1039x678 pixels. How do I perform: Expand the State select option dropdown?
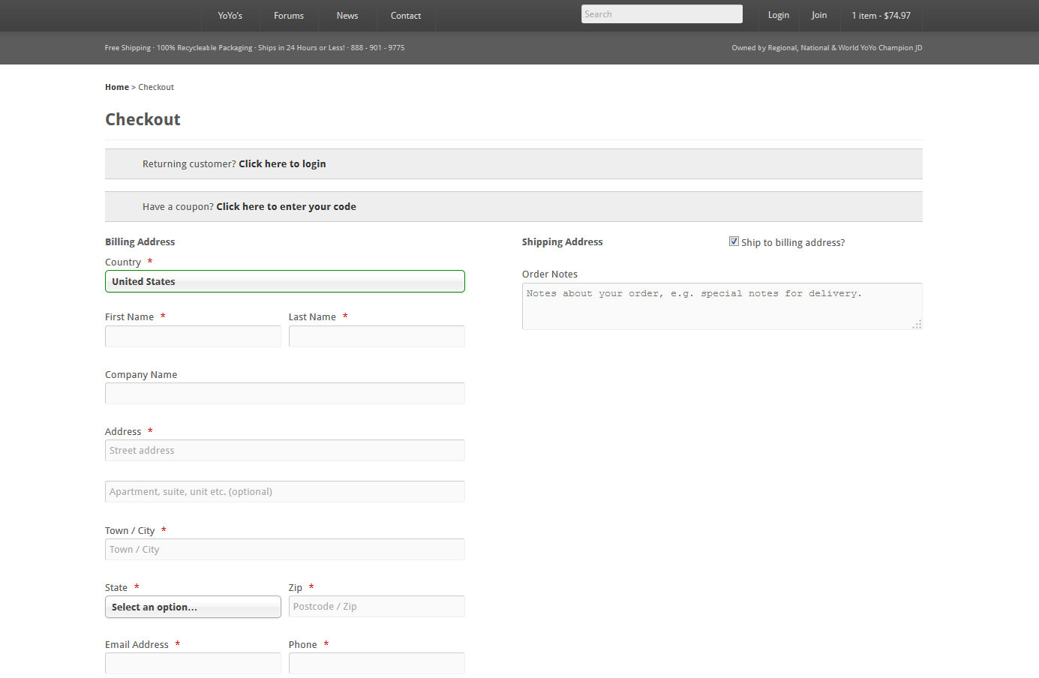(193, 607)
